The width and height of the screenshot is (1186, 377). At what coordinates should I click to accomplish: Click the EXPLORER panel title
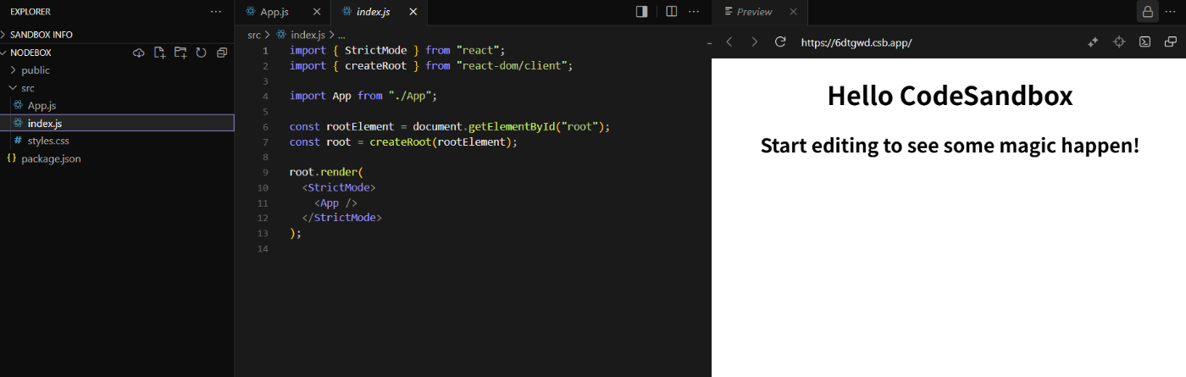[x=30, y=12]
